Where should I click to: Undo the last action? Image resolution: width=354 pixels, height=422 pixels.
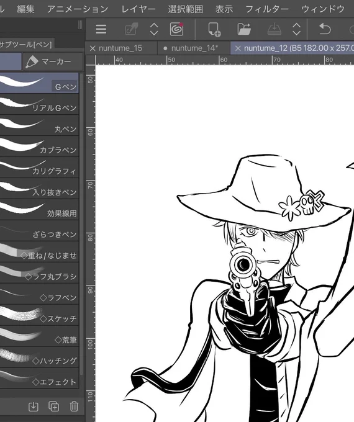click(325, 29)
